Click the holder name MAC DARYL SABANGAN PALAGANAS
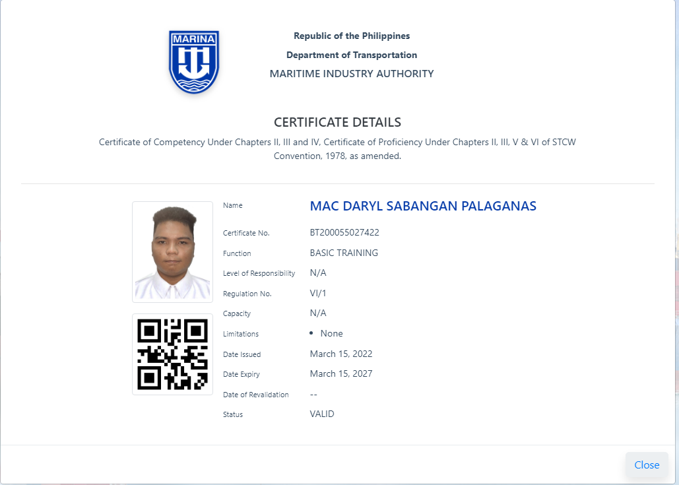The height and width of the screenshot is (485, 679). tap(422, 206)
